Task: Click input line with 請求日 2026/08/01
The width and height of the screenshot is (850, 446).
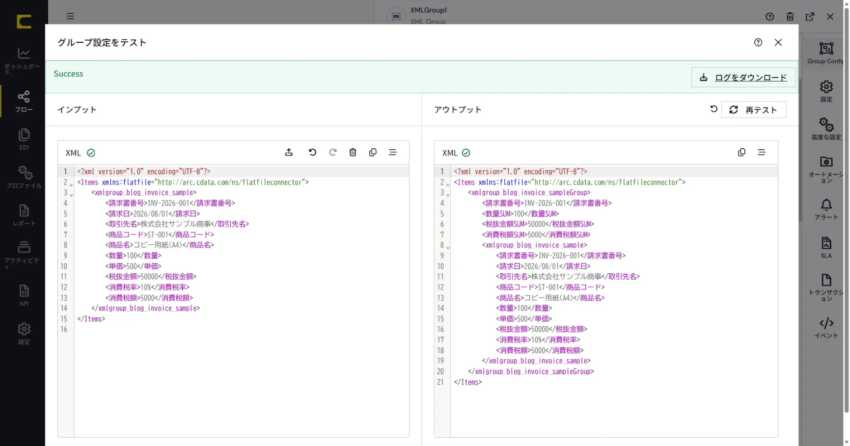Action: click(x=242, y=214)
